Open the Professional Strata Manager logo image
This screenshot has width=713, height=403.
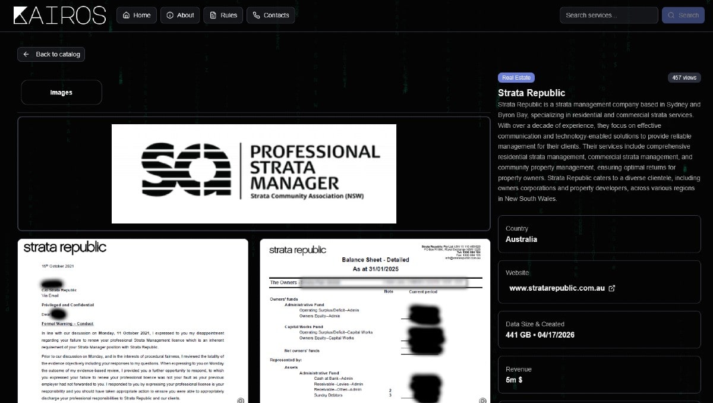(254, 174)
